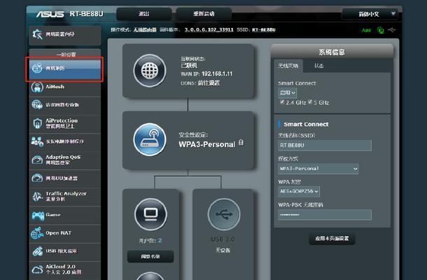Image resolution: width=427 pixels, height=280 pixels.
Task: Switch to the 状态 status tab
Action: [318, 66]
